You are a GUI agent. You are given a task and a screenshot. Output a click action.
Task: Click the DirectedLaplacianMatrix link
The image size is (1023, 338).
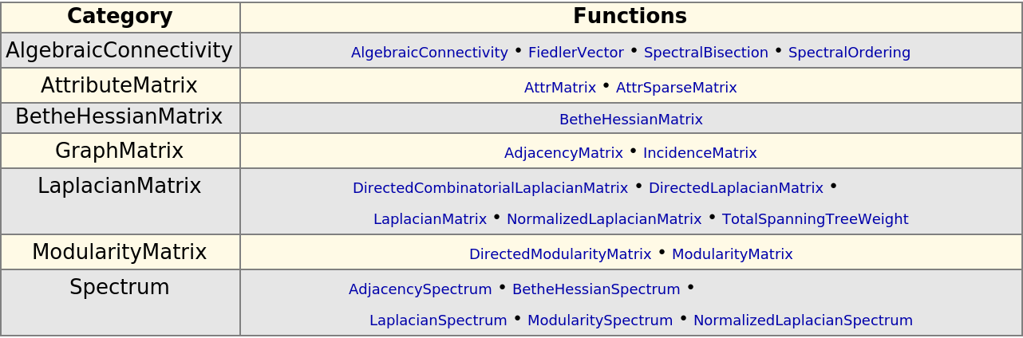point(736,189)
